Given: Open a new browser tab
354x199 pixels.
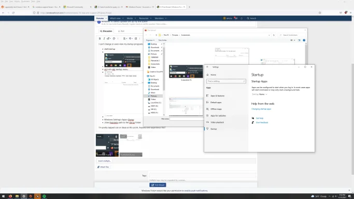Looking at the screenshot, I should (x=189, y=7).
